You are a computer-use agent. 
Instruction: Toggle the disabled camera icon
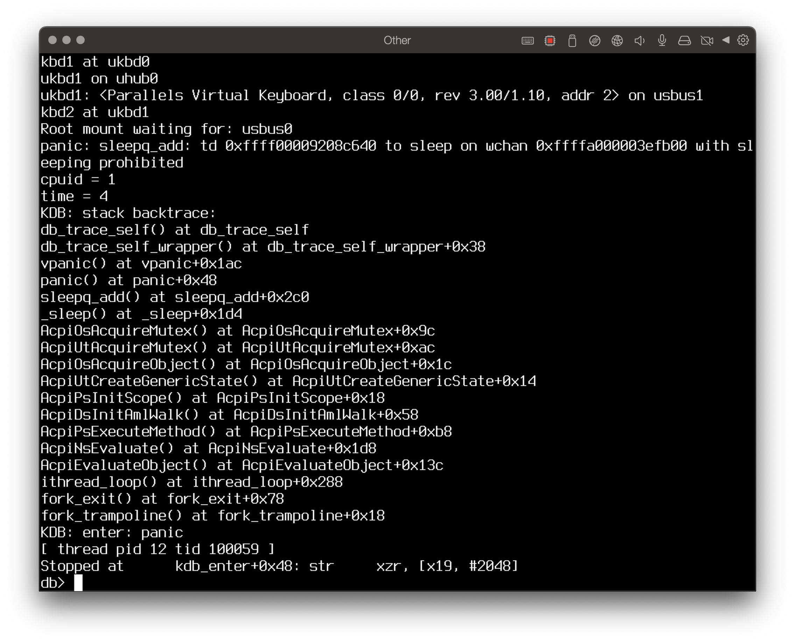(x=707, y=40)
